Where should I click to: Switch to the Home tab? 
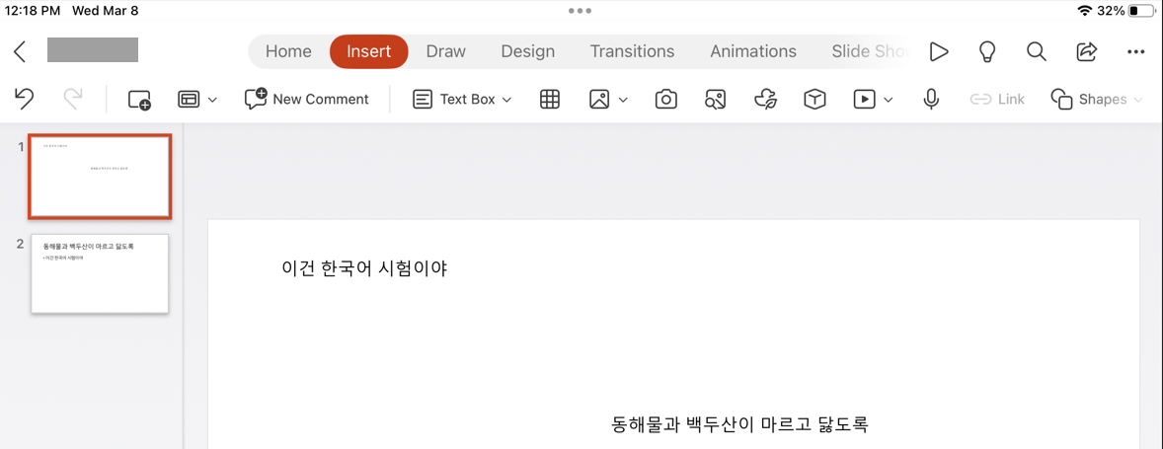tap(288, 51)
